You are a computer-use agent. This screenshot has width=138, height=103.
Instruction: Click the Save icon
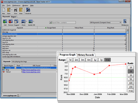pos(16,10)
